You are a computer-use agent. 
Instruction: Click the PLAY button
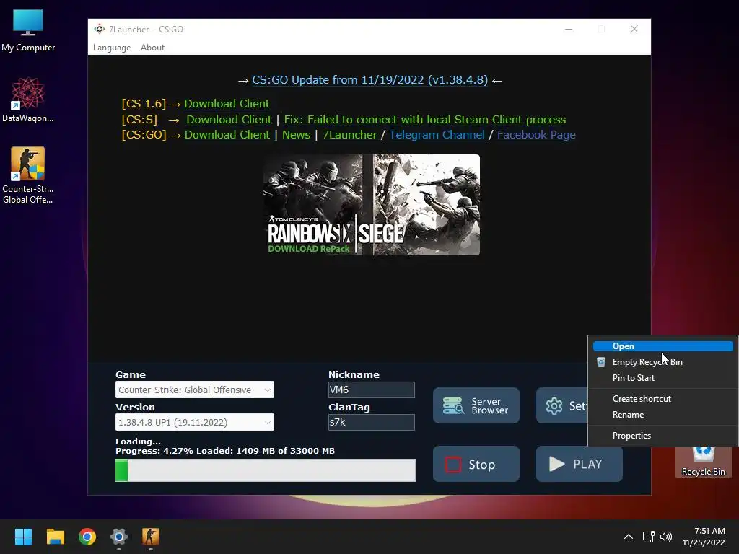(x=580, y=464)
